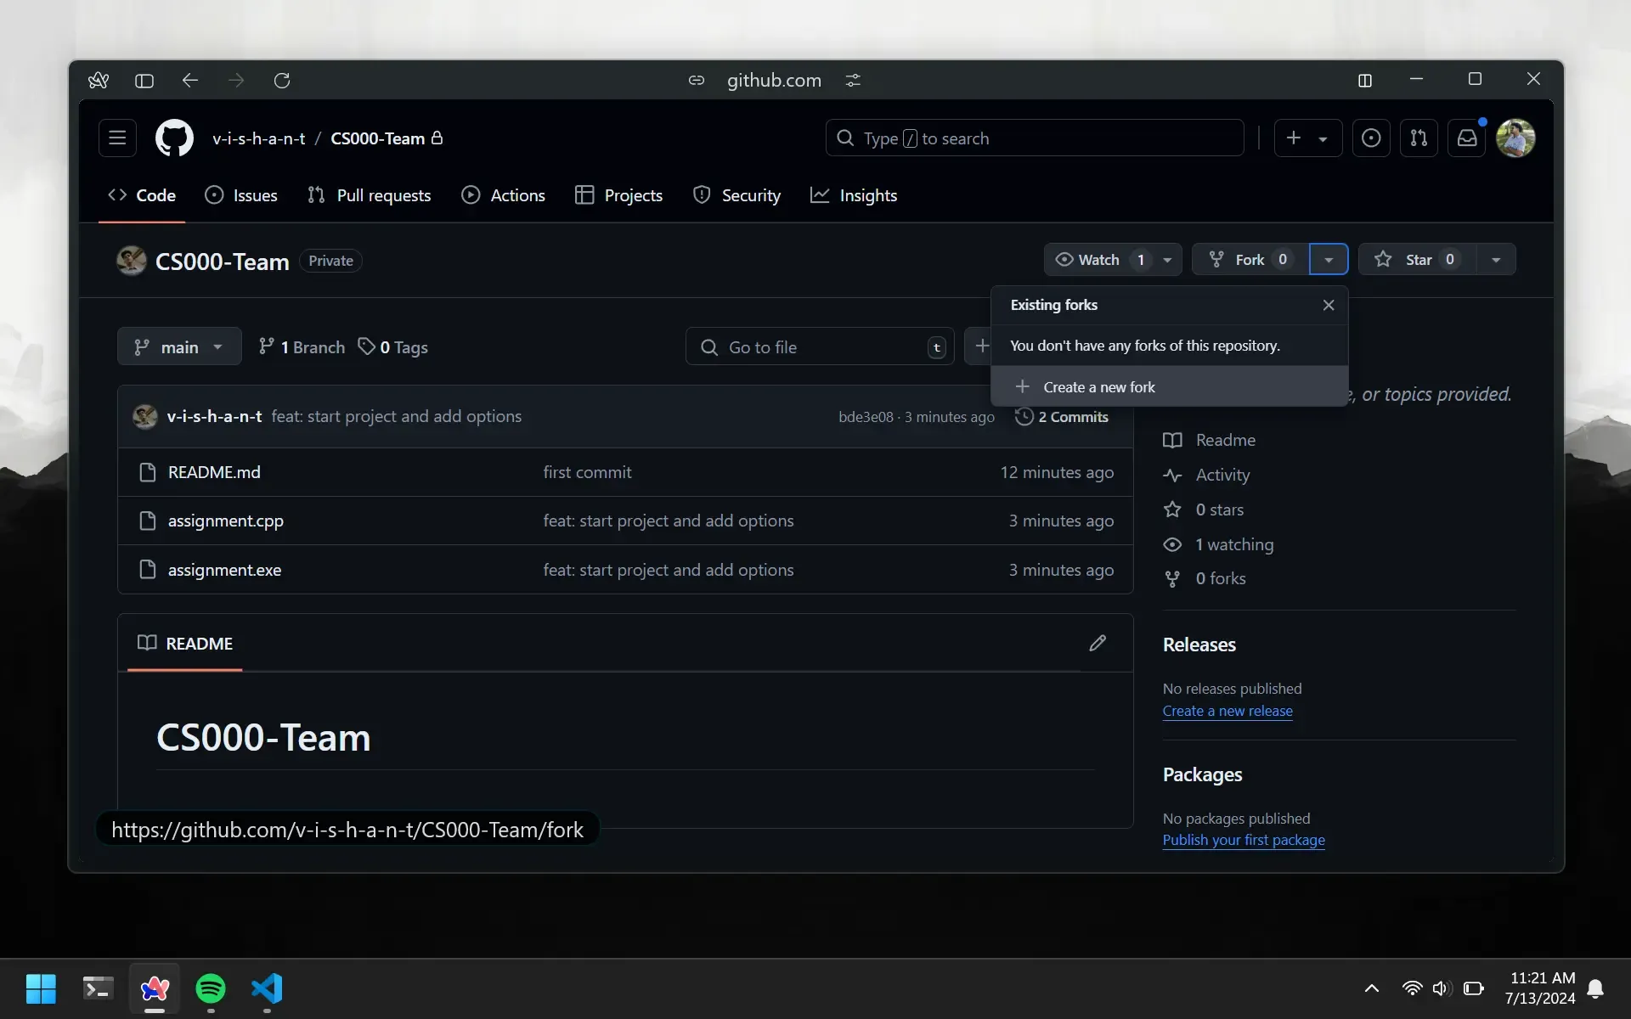Edit README with the pencil icon

click(x=1098, y=643)
